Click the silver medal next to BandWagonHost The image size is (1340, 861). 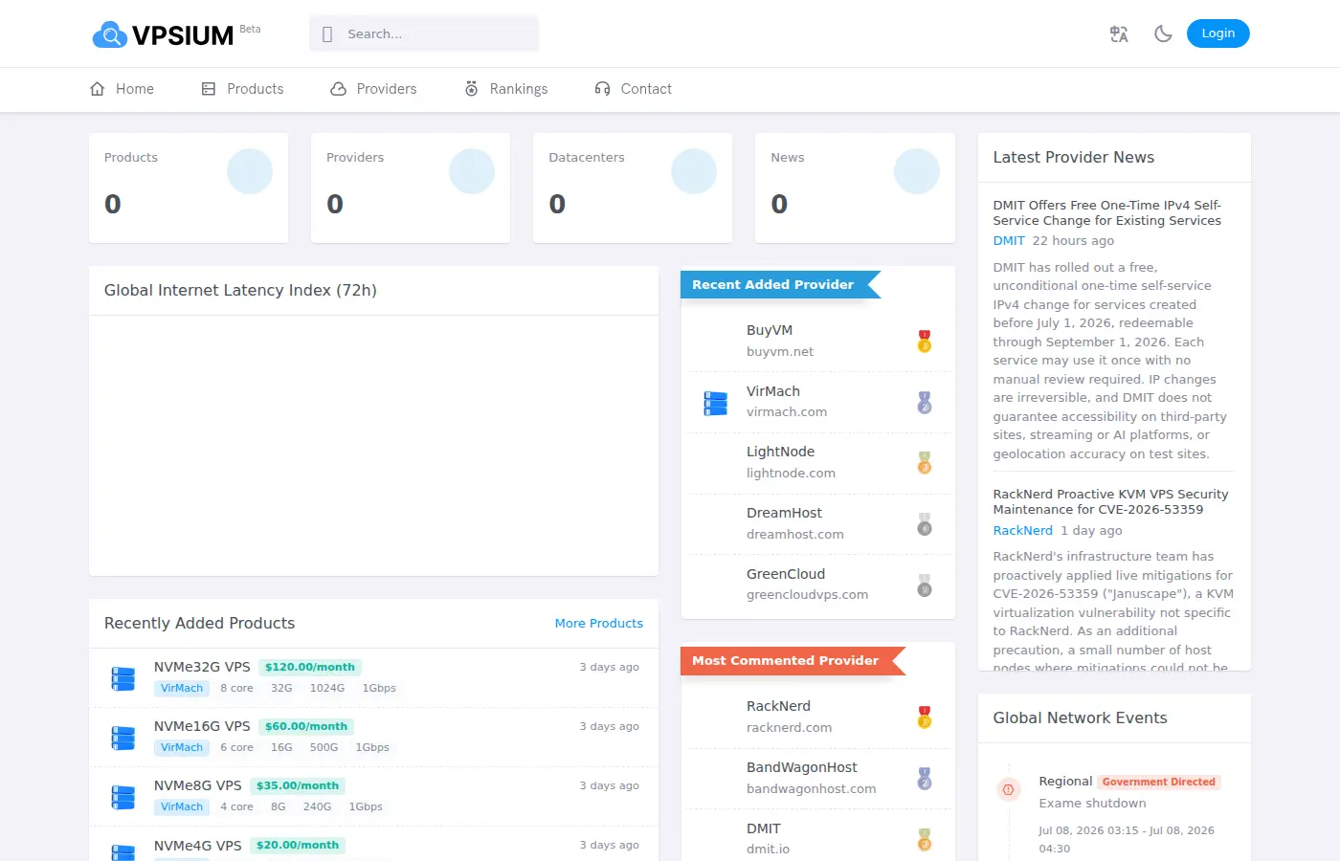click(x=925, y=778)
